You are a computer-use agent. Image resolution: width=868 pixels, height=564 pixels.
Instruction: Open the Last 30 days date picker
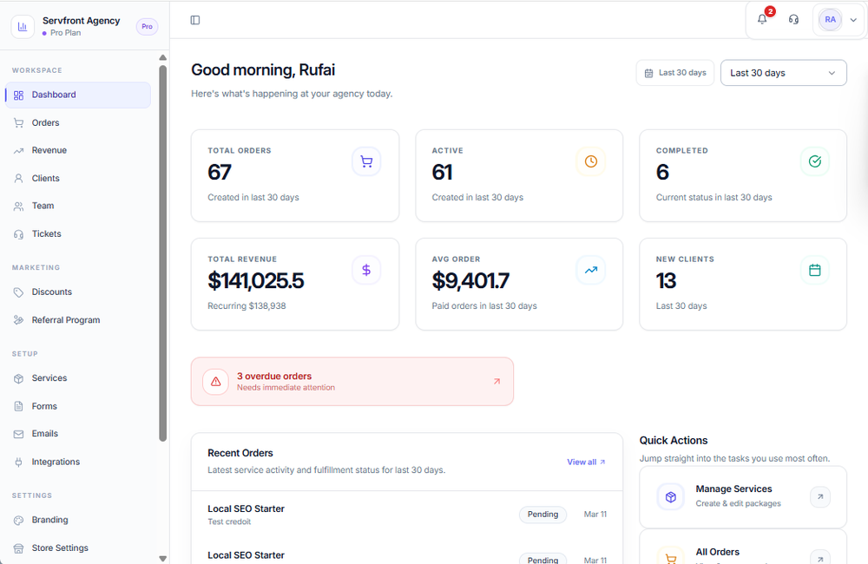coord(674,72)
